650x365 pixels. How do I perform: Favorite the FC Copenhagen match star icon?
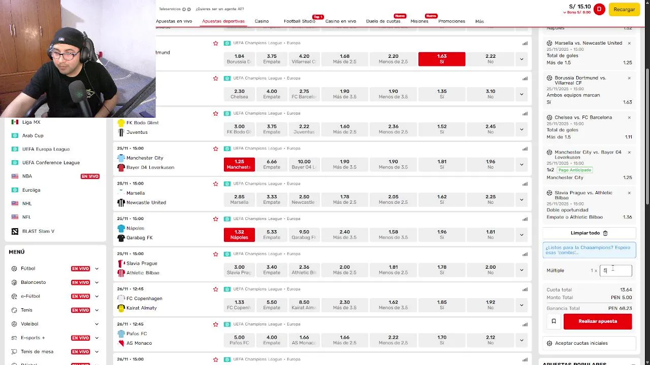[215, 289]
